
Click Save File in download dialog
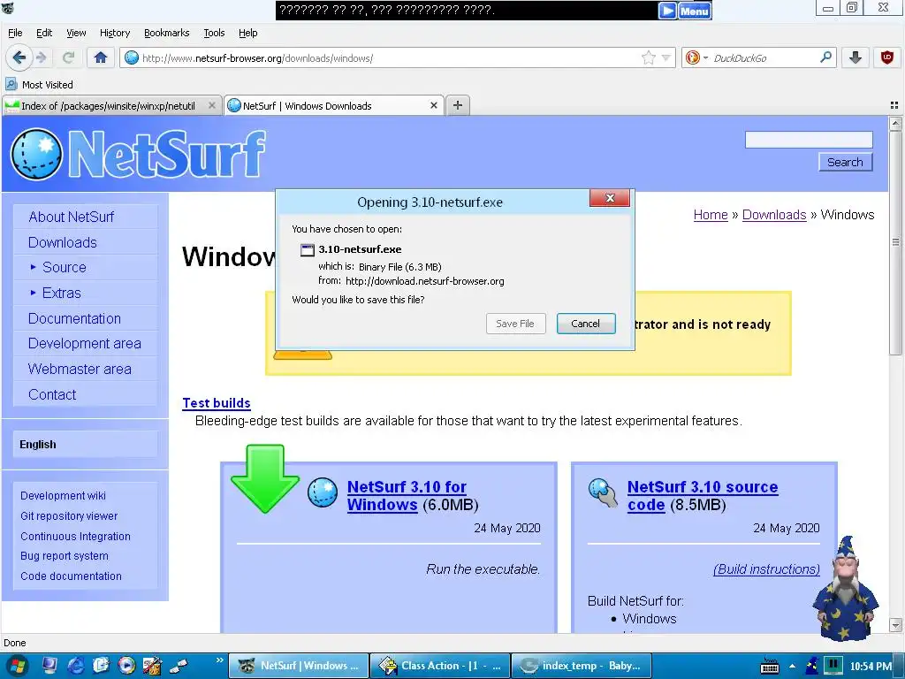(515, 324)
